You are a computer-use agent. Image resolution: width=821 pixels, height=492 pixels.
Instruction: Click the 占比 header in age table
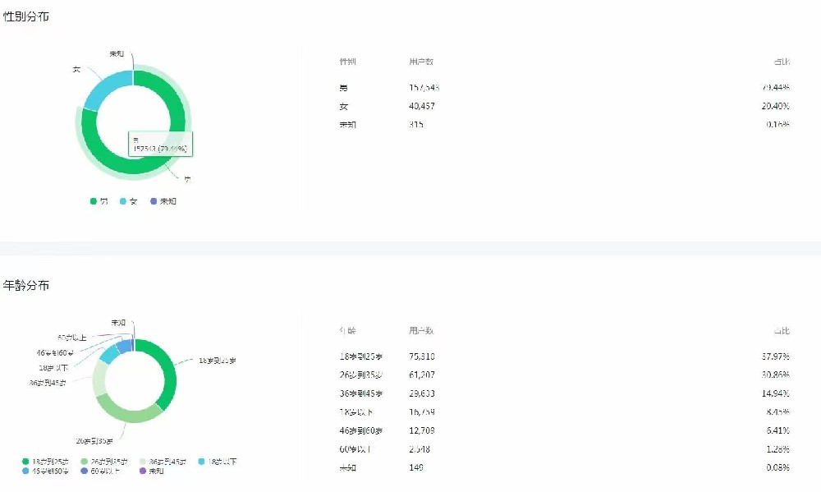(782, 331)
